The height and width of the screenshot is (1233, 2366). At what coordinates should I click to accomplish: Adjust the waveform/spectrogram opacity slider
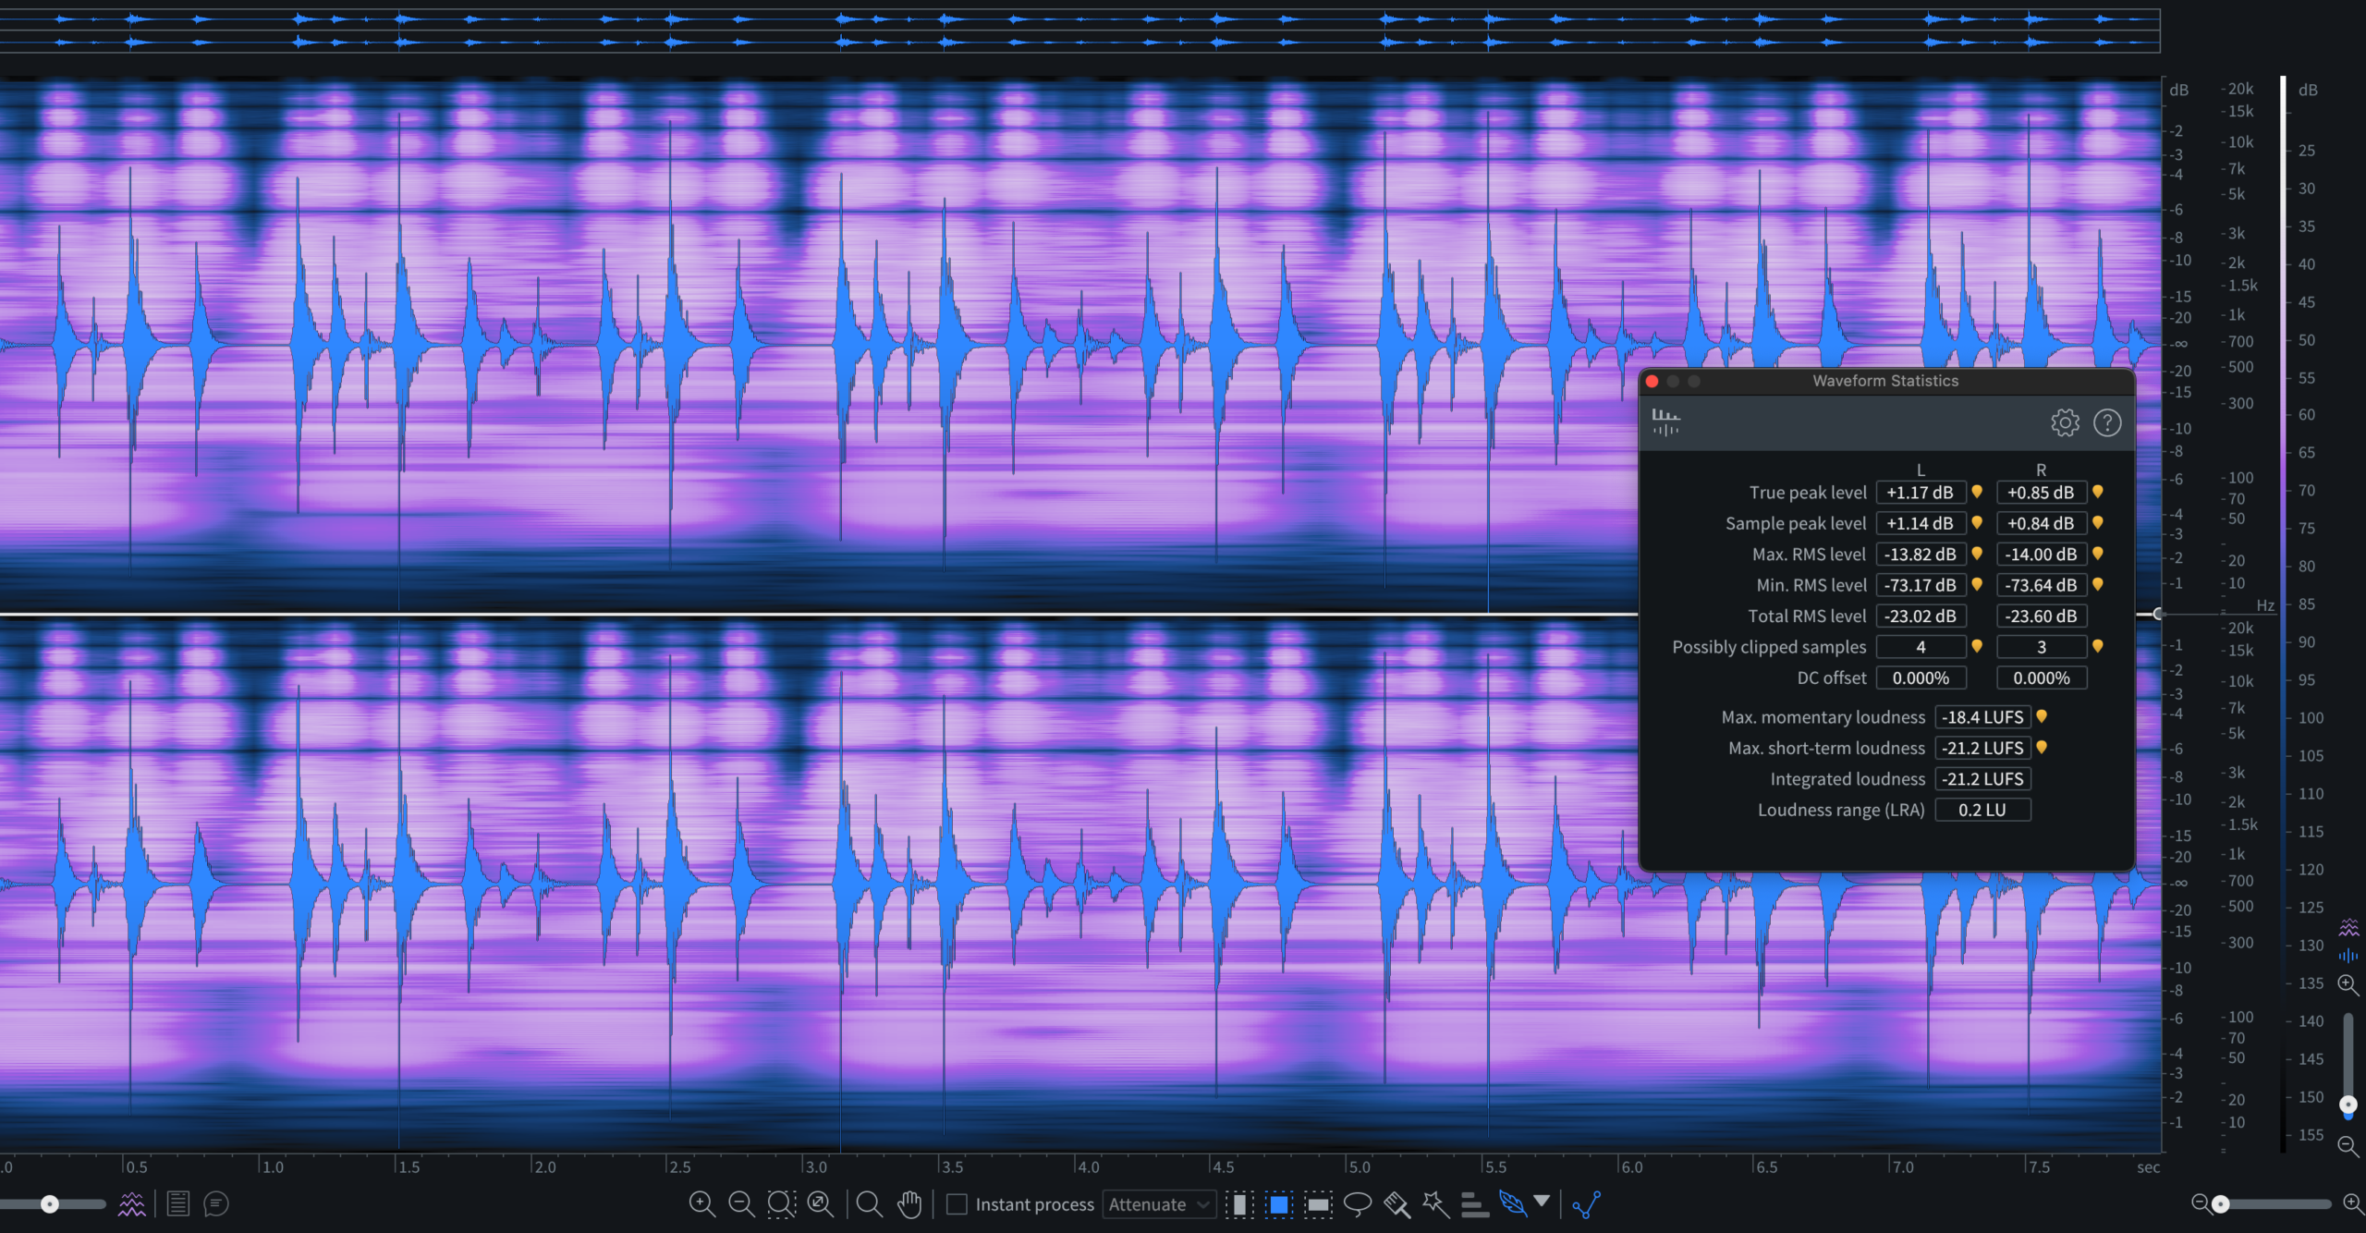(x=50, y=1203)
